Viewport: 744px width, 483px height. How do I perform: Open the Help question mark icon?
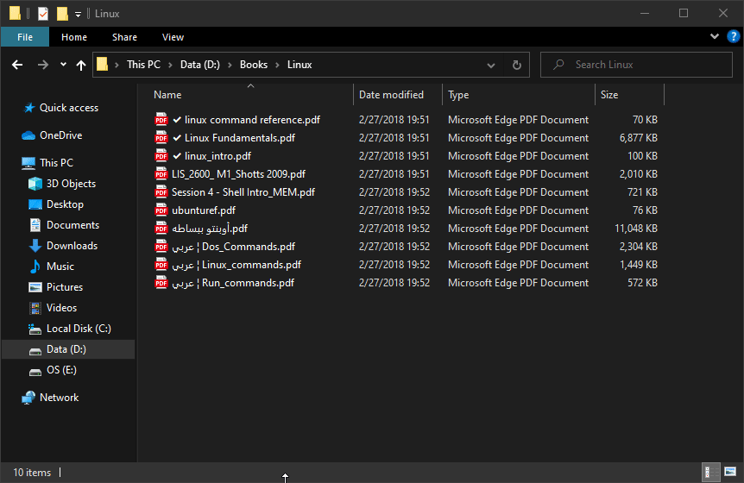point(733,36)
